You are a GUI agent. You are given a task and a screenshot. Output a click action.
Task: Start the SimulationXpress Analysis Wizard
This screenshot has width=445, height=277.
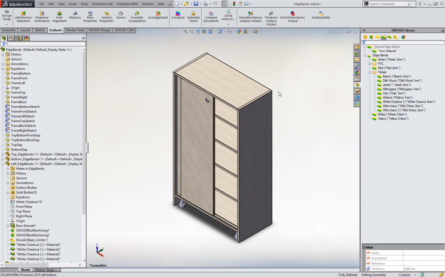[x=250, y=16]
